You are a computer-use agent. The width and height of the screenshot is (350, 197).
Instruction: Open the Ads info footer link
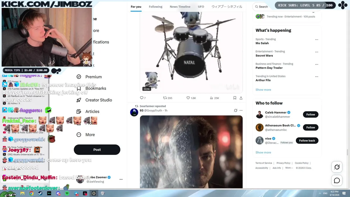[277, 168]
